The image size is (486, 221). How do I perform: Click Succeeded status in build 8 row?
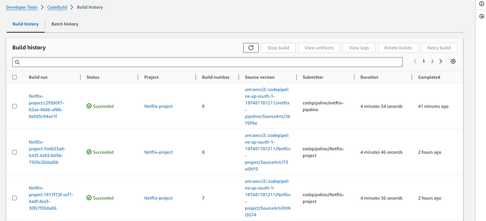[x=100, y=152]
